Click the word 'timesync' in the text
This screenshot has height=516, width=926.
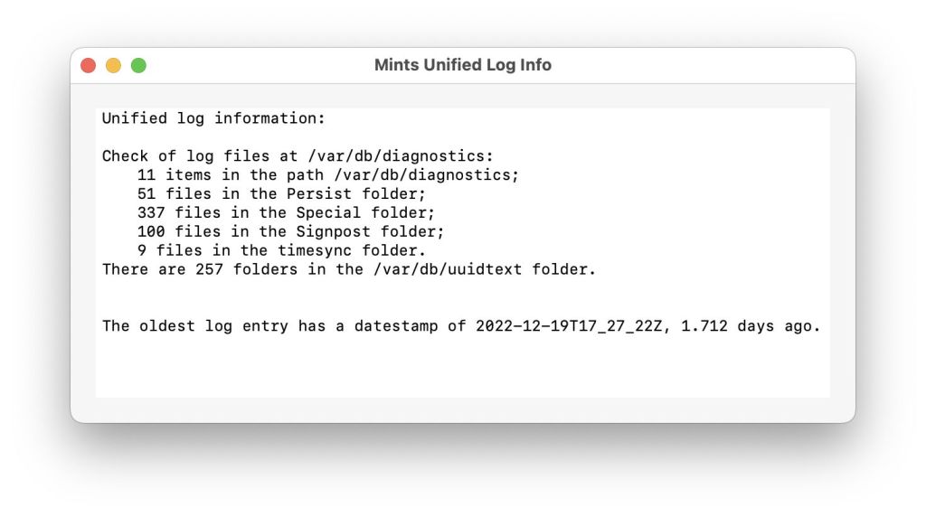coord(314,251)
